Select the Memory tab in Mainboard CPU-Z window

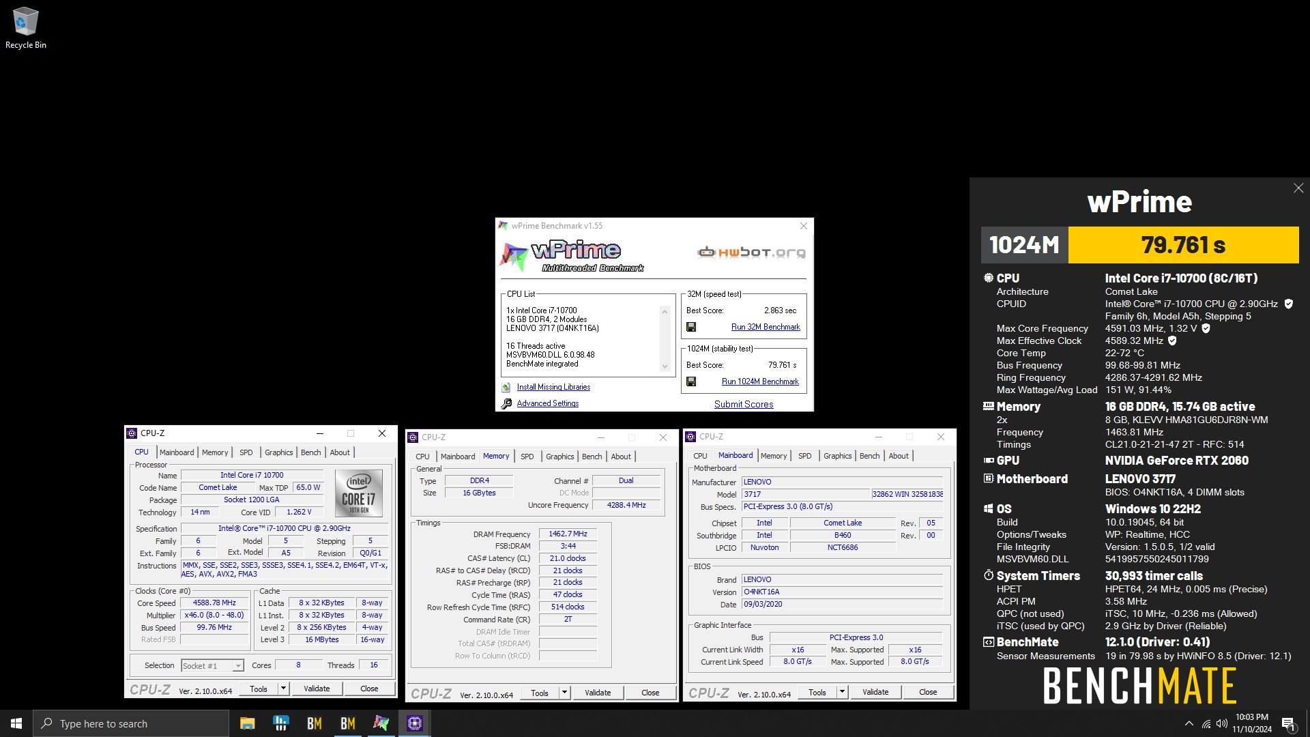coord(774,456)
